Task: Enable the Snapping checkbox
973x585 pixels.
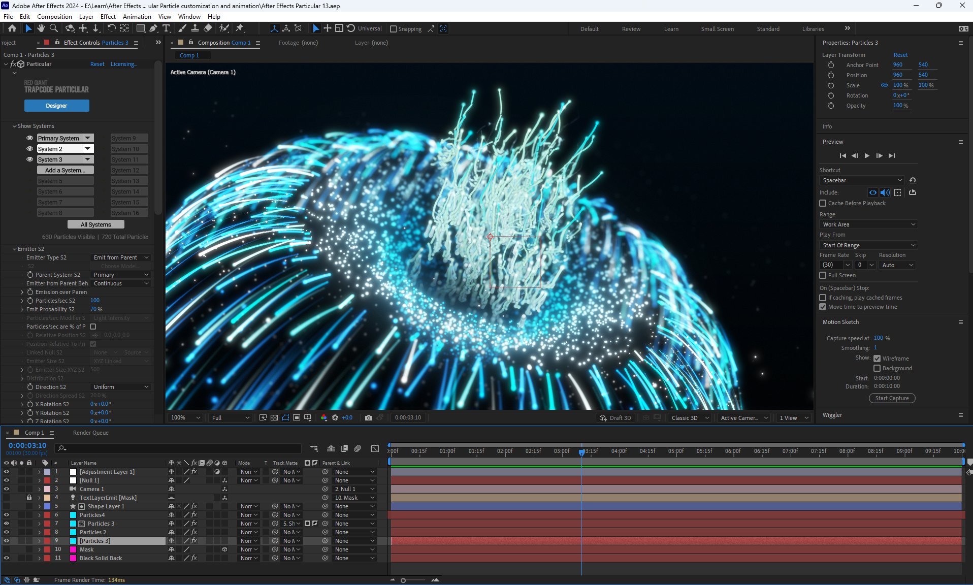Action: (394, 29)
